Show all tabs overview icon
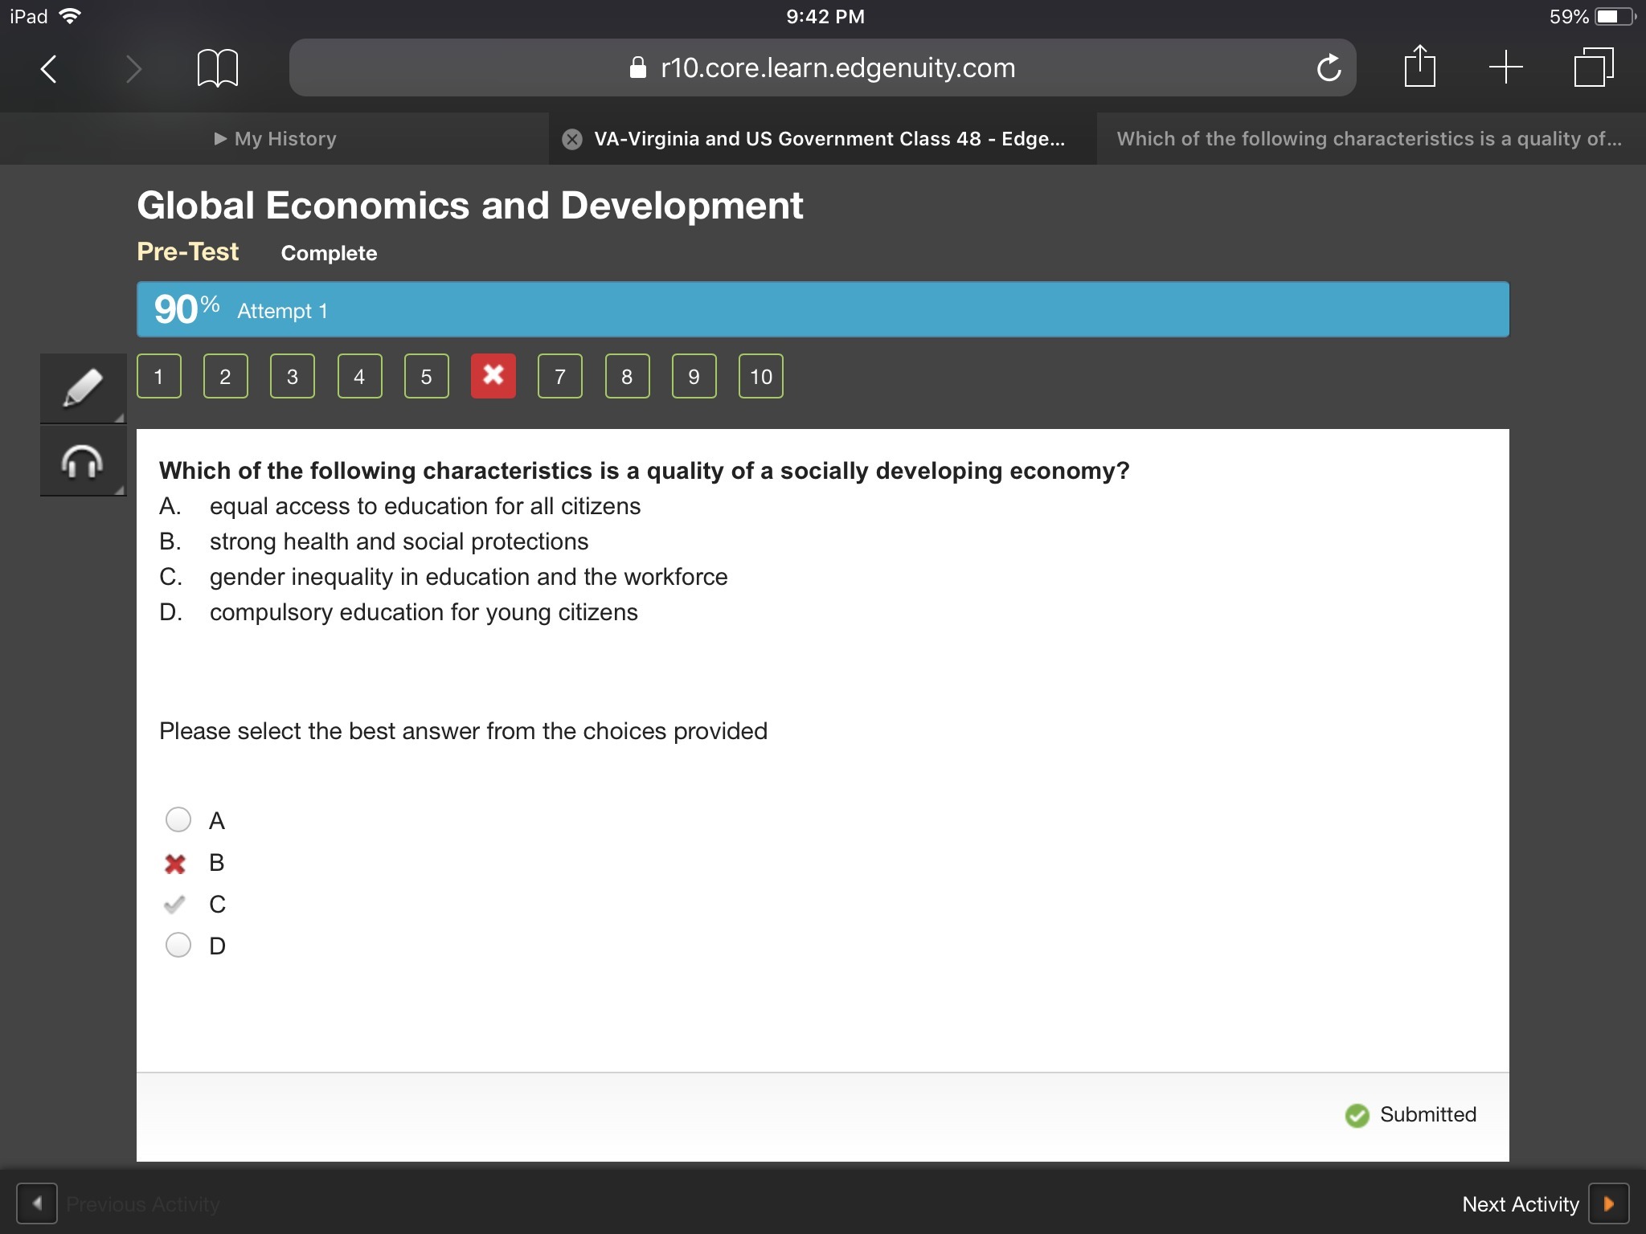This screenshot has height=1234, width=1646. tap(1593, 67)
